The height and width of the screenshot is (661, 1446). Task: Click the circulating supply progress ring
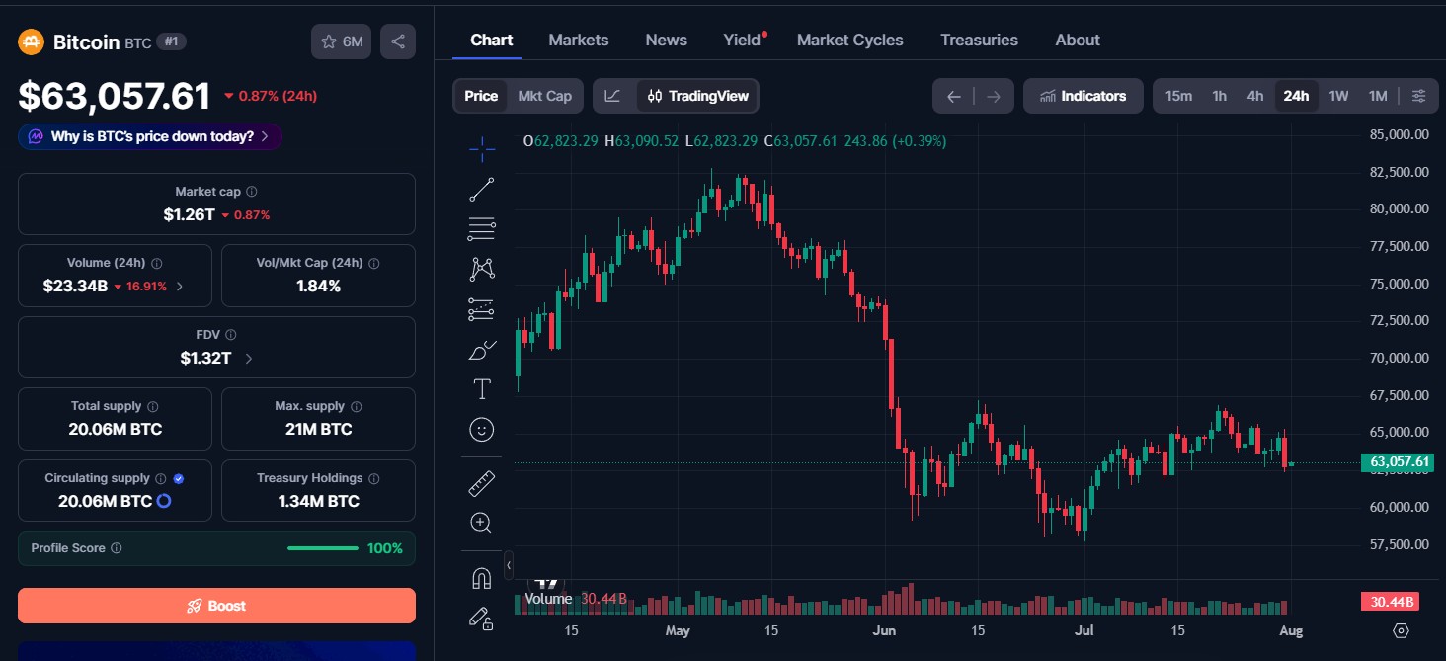[x=164, y=501]
